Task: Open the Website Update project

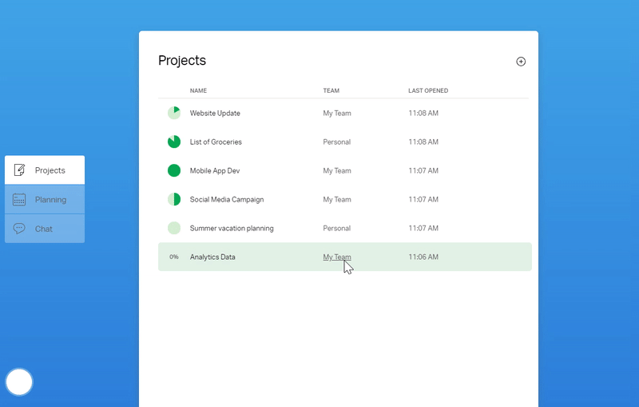Action: (x=215, y=114)
